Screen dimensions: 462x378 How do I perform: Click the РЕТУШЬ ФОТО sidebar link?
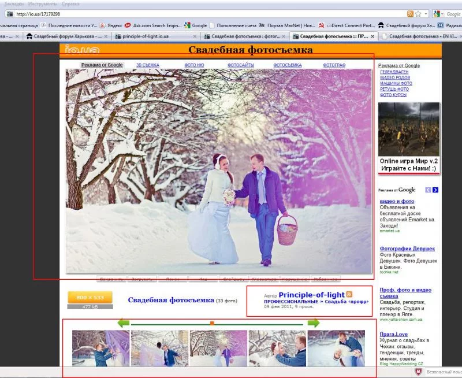point(394,89)
